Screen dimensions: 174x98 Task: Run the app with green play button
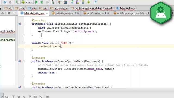click(x=36, y=2)
